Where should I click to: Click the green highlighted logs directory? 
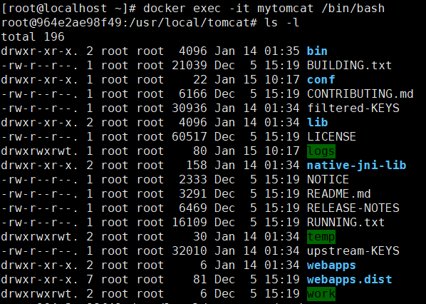[321, 151]
